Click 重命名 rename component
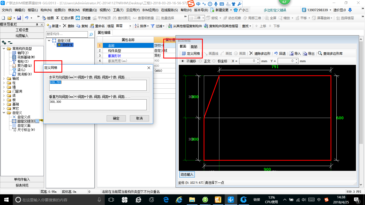This screenshot has height=205, width=365. pos(97,26)
